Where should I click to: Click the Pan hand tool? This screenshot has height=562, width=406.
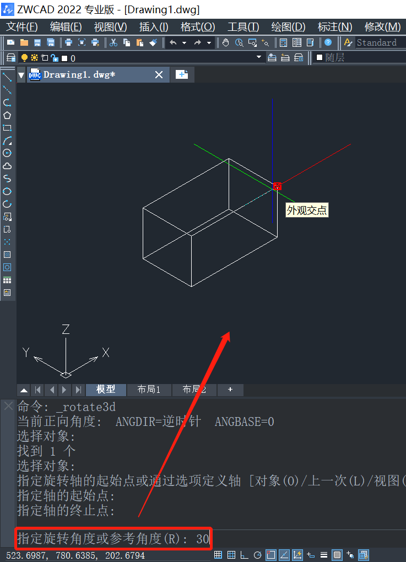point(226,42)
